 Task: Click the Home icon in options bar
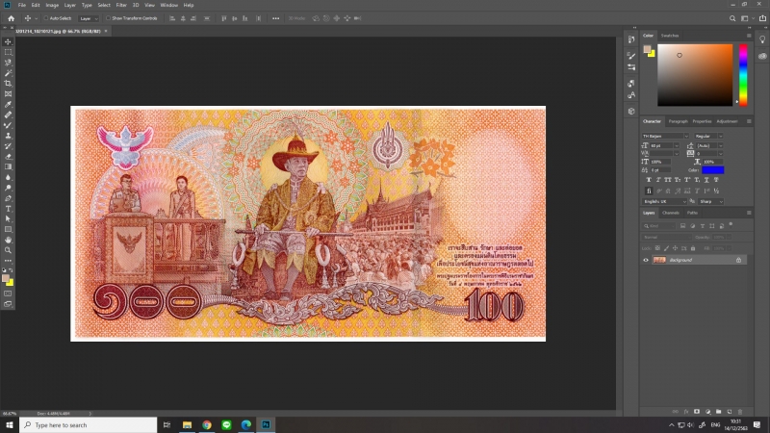11,18
